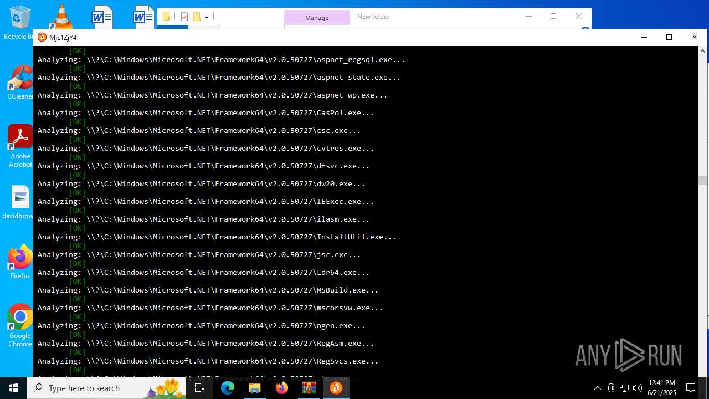Image resolution: width=709 pixels, height=399 pixels.
Task: Click the Type here to search box
Action: (106, 388)
